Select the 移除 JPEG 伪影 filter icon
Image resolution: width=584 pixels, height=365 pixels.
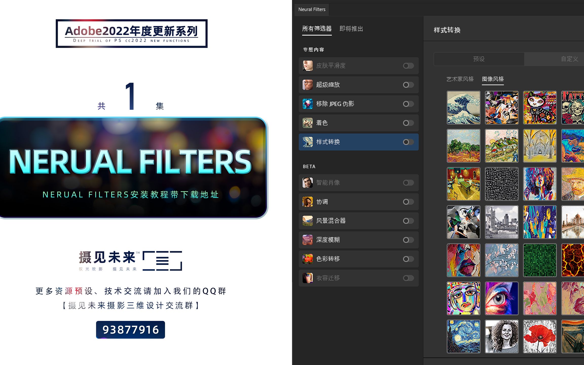pyautogui.click(x=307, y=104)
